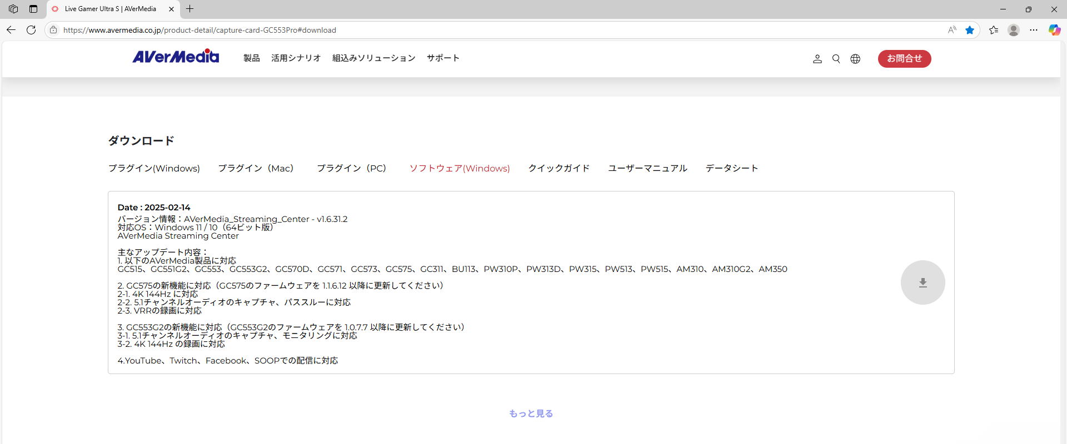
Task: Open the workspaces icon in title bar
Action: click(13, 9)
